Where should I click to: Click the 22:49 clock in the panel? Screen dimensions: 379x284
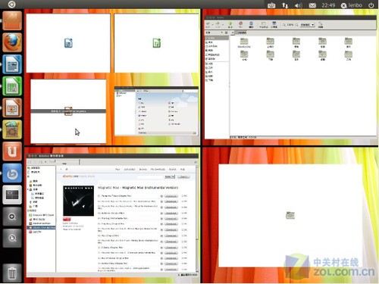[328, 5]
